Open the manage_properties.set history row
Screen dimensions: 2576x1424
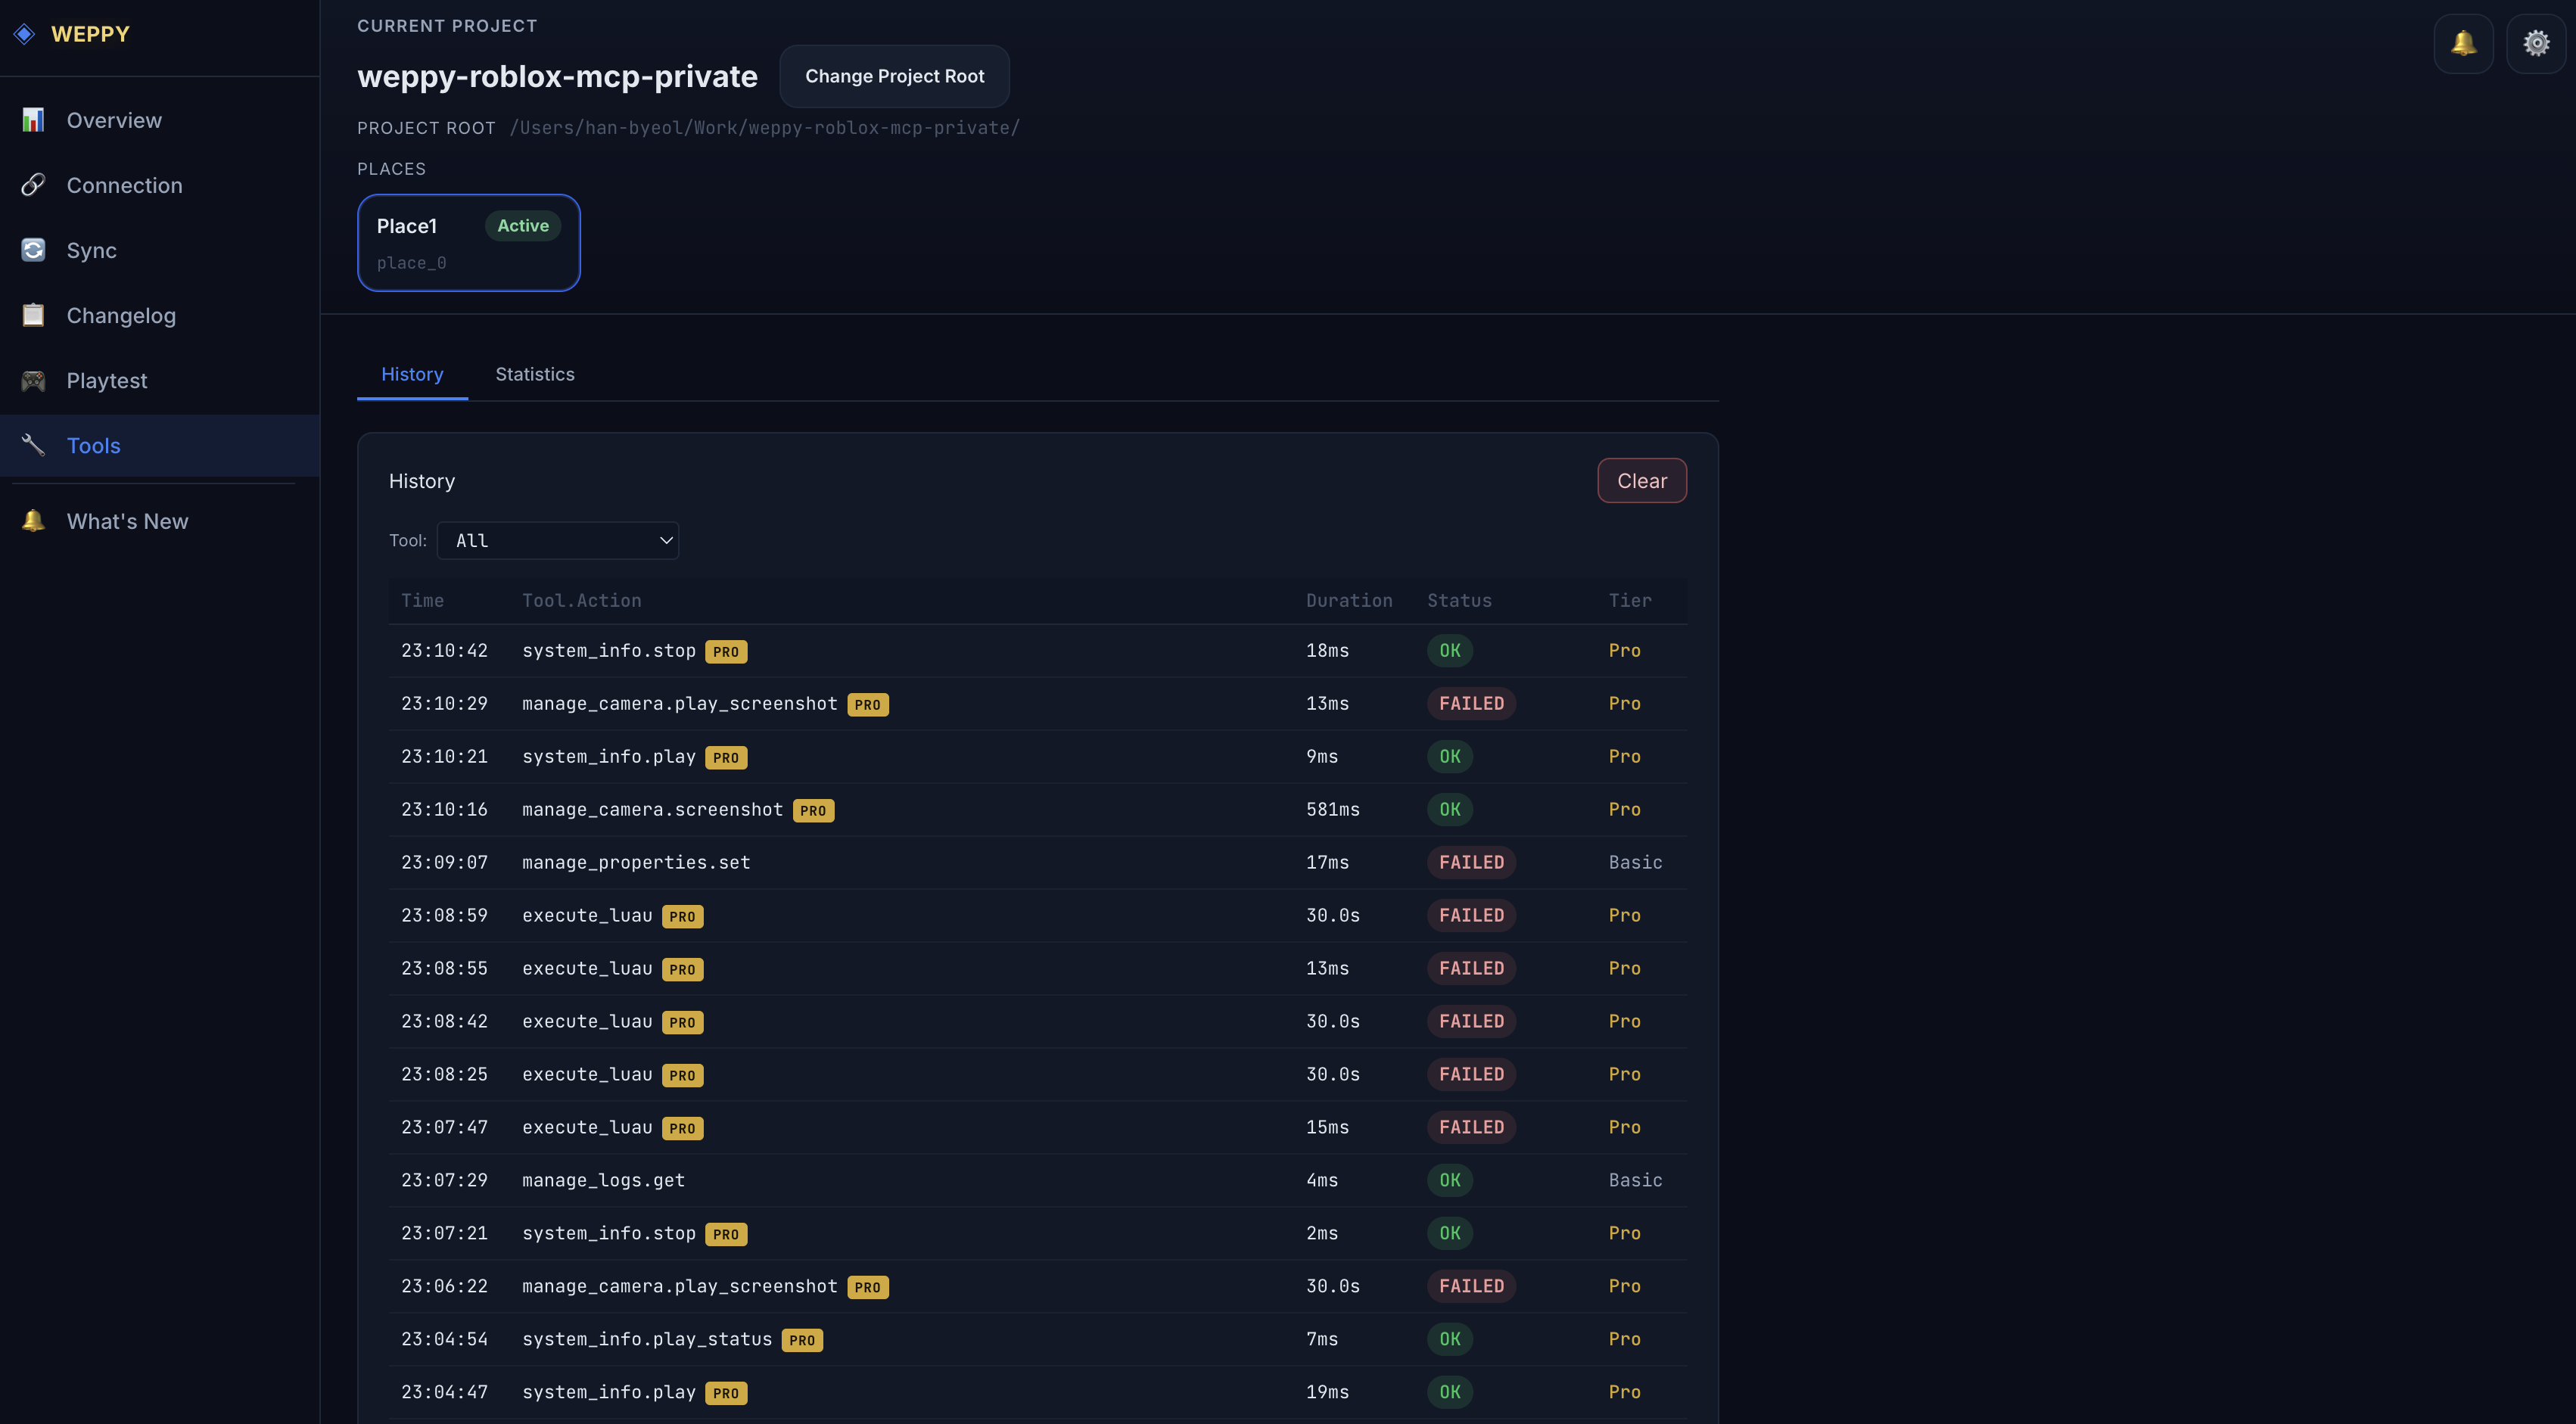tap(636, 862)
